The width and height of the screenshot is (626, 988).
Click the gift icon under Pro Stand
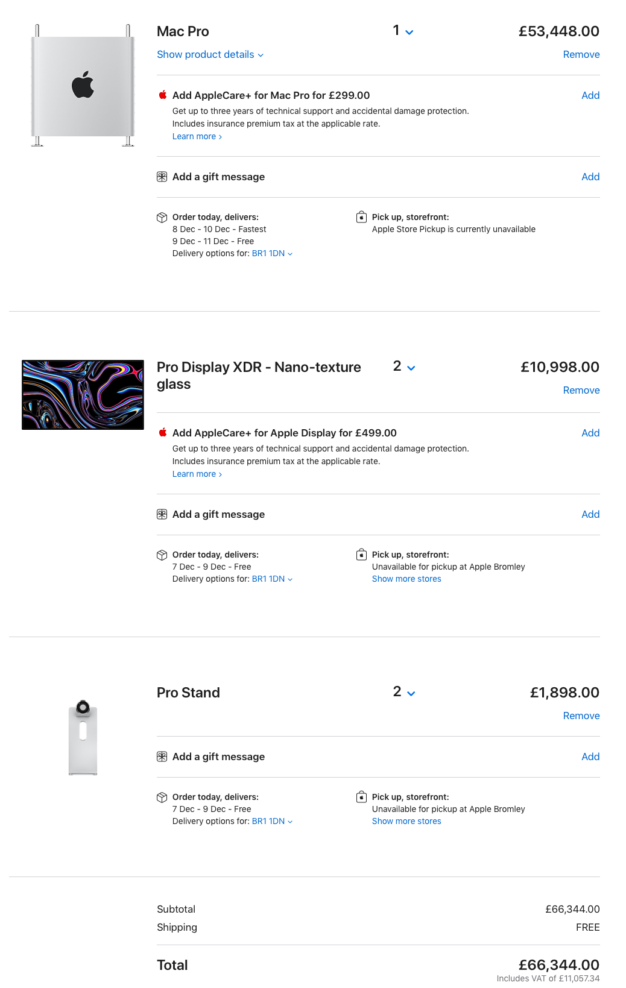pyautogui.click(x=162, y=757)
